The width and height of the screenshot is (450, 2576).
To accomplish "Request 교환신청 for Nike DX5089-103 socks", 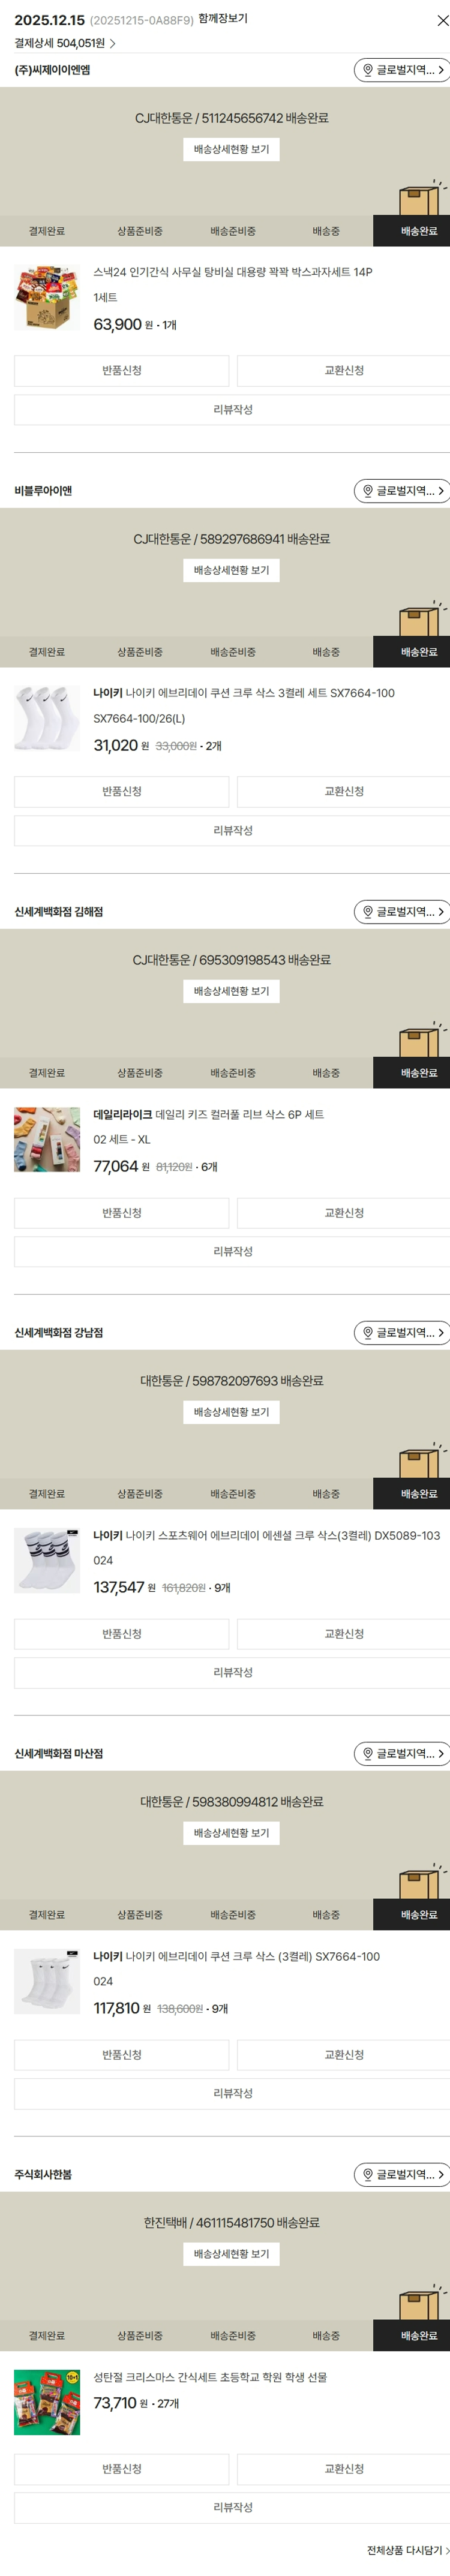I will tap(343, 1634).
